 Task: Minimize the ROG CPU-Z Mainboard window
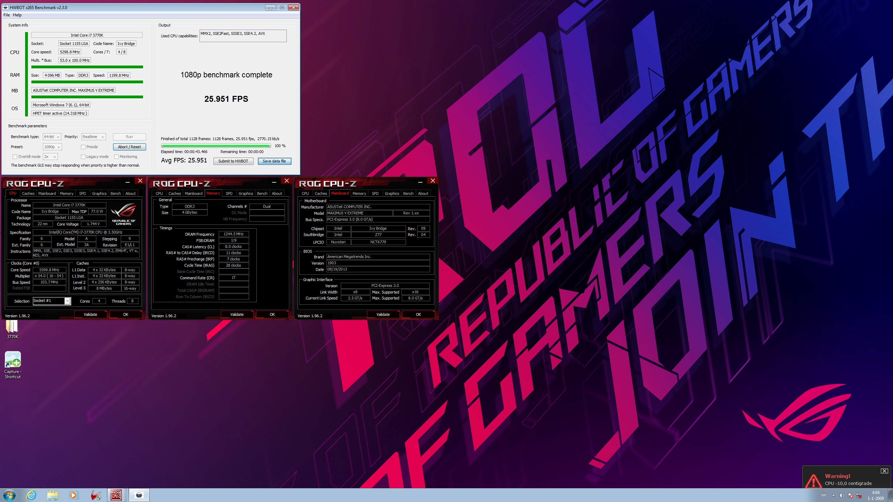click(420, 181)
